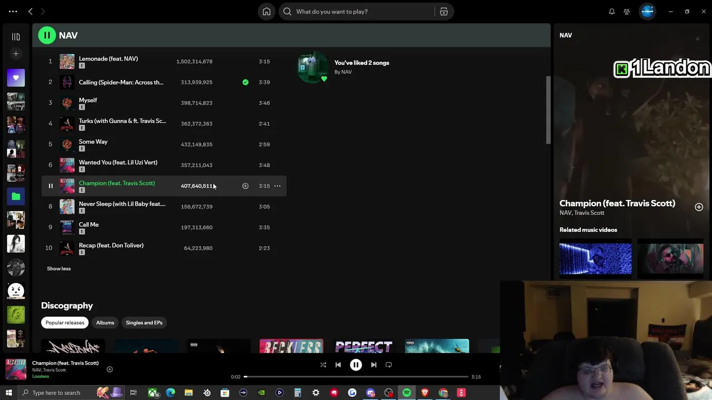Pause playback with the bottom bar button

[356, 365]
